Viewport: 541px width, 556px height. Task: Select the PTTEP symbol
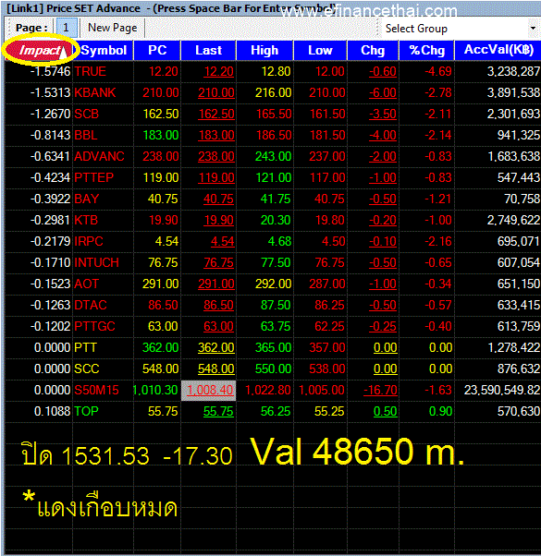pyautogui.click(x=93, y=177)
